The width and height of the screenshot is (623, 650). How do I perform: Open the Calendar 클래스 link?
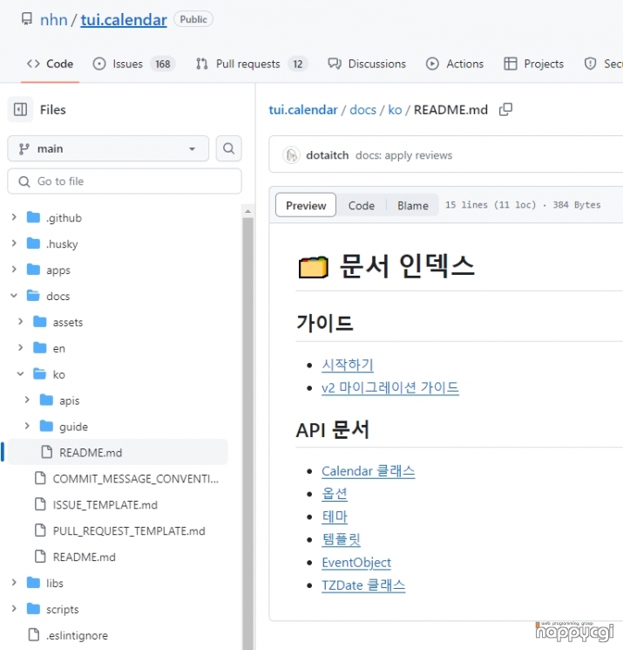pyautogui.click(x=369, y=471)
